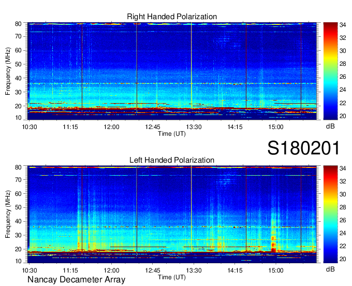The image size is (352, 286).
Task: Click the 50 MHz tick label on the left-handed plot
Action: 18,207
